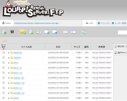127x101 pixels.
Task: Click the search input field in toolbar
Action: click(x=122, y=32)
